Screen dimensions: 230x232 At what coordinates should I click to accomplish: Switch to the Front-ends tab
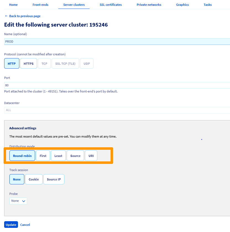click(x=40, y=5)
